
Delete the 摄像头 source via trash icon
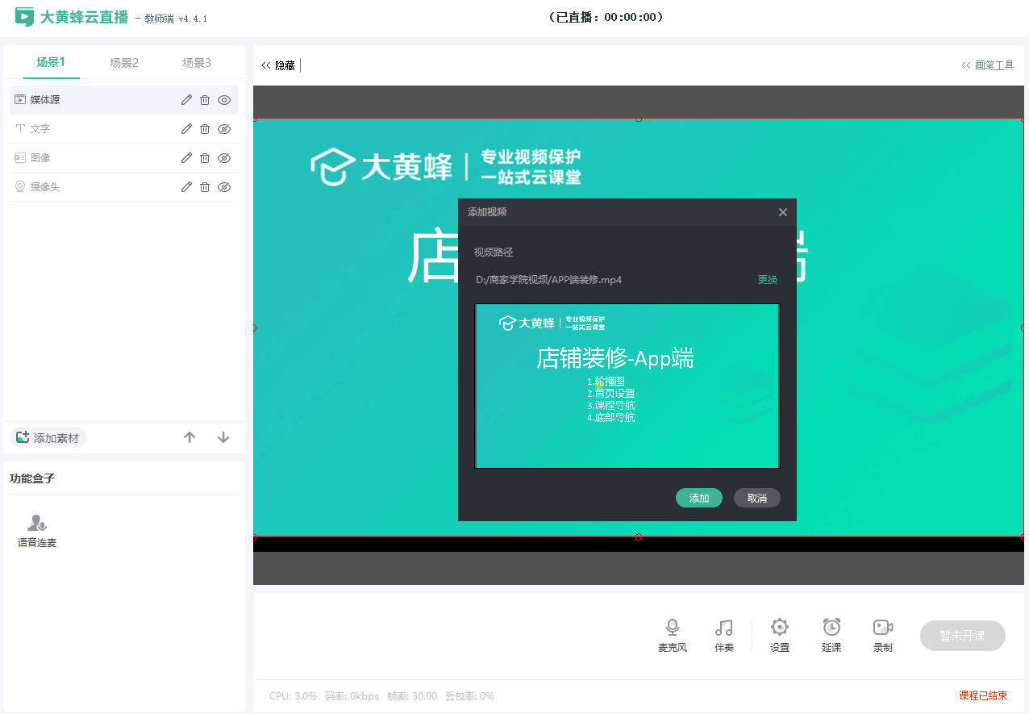pos(205,187)
